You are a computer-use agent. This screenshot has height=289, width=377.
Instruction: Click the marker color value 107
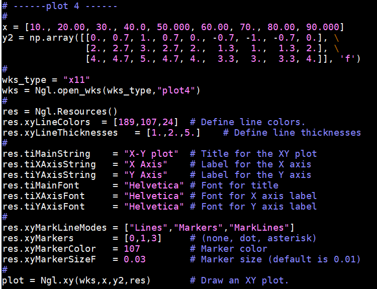(132, 249)
